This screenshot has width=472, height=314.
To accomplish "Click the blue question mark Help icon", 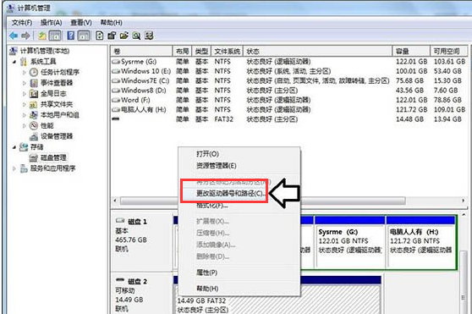I will tap(71, 36).
